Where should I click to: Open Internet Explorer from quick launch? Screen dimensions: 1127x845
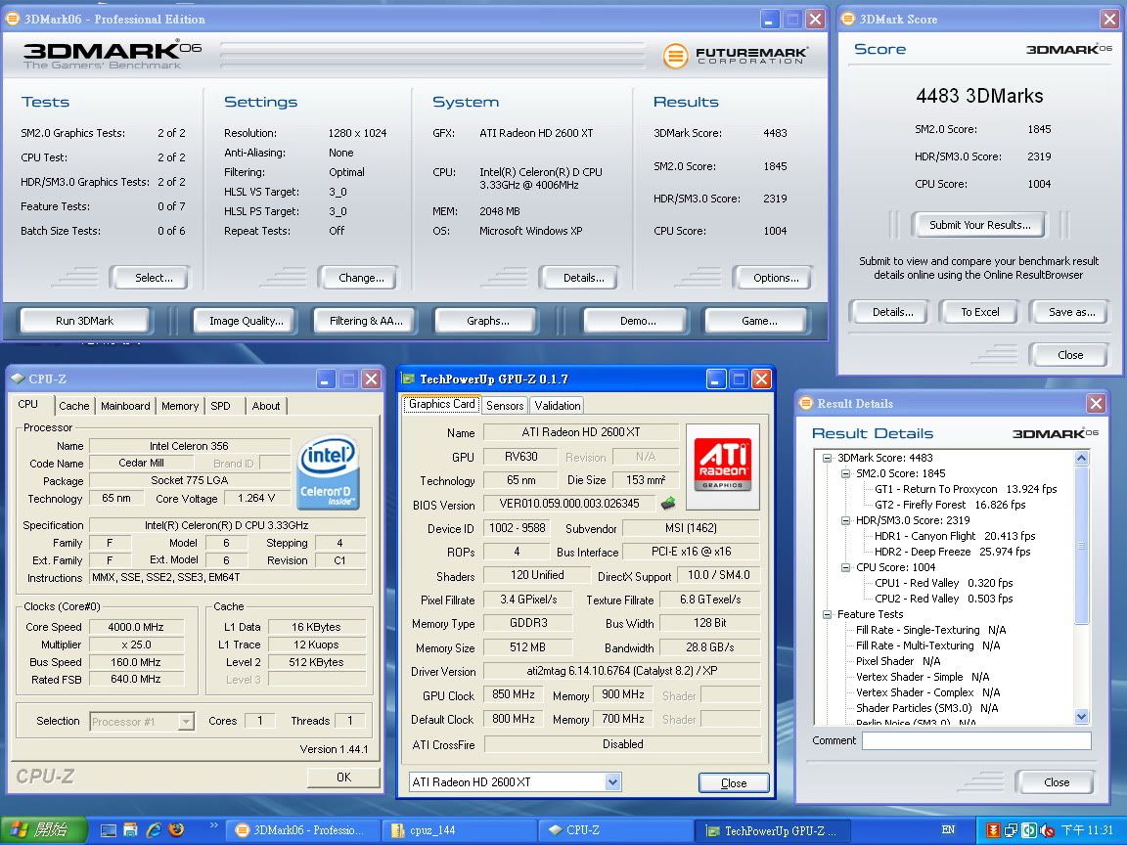point(153,830)
